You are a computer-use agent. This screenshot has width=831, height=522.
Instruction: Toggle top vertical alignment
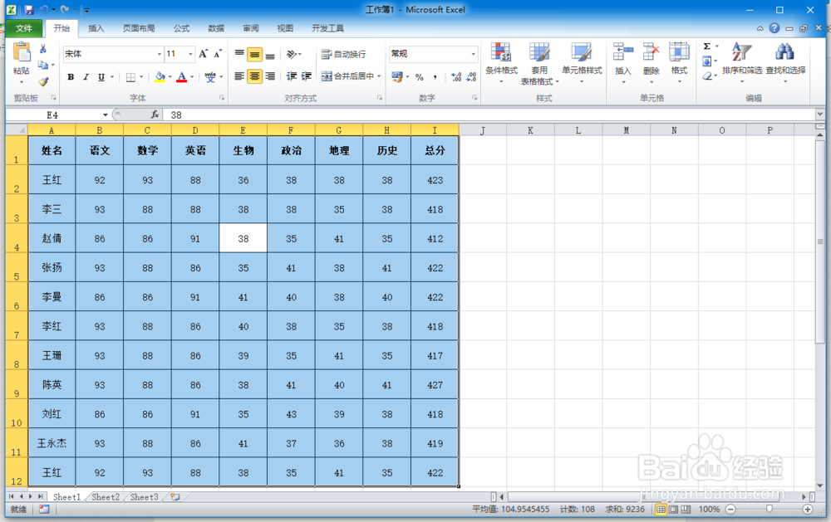click(x=239, y=54)
